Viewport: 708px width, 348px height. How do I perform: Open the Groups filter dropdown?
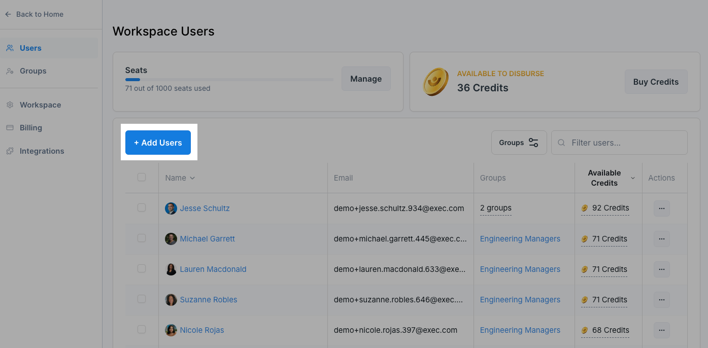(519, 143)
